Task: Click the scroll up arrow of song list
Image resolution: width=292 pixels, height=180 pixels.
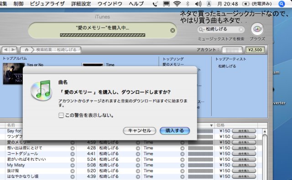Action: pos(265,132)
